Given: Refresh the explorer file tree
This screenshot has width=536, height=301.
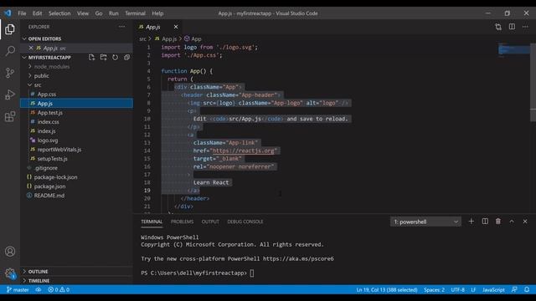Looking at the screenshot, I should pos(116,58).
